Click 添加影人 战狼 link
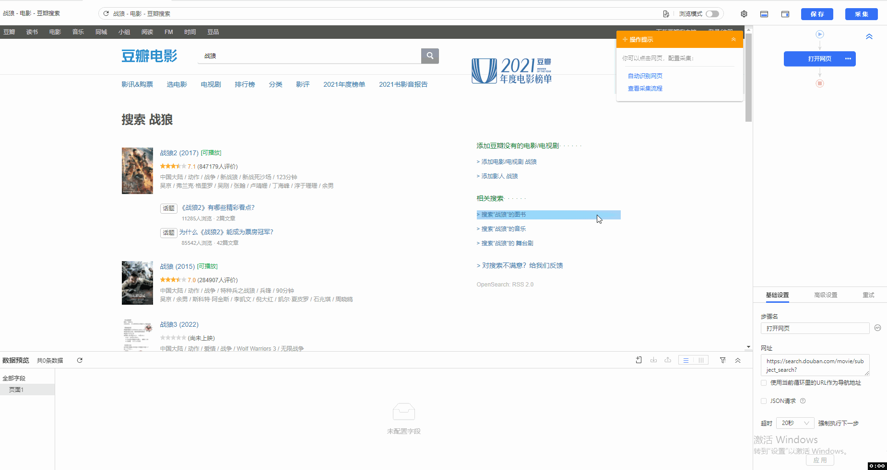The image size is (887, 470). [499, 176]
